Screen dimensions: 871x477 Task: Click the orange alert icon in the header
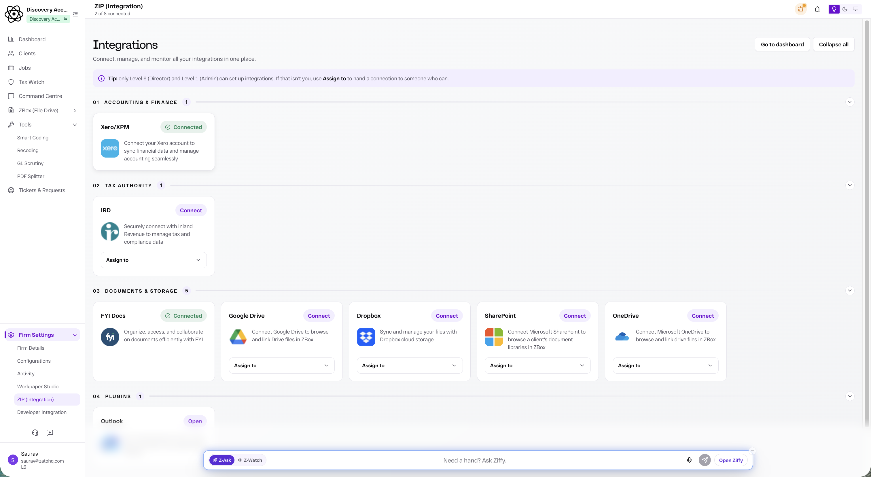pos(800,9)
